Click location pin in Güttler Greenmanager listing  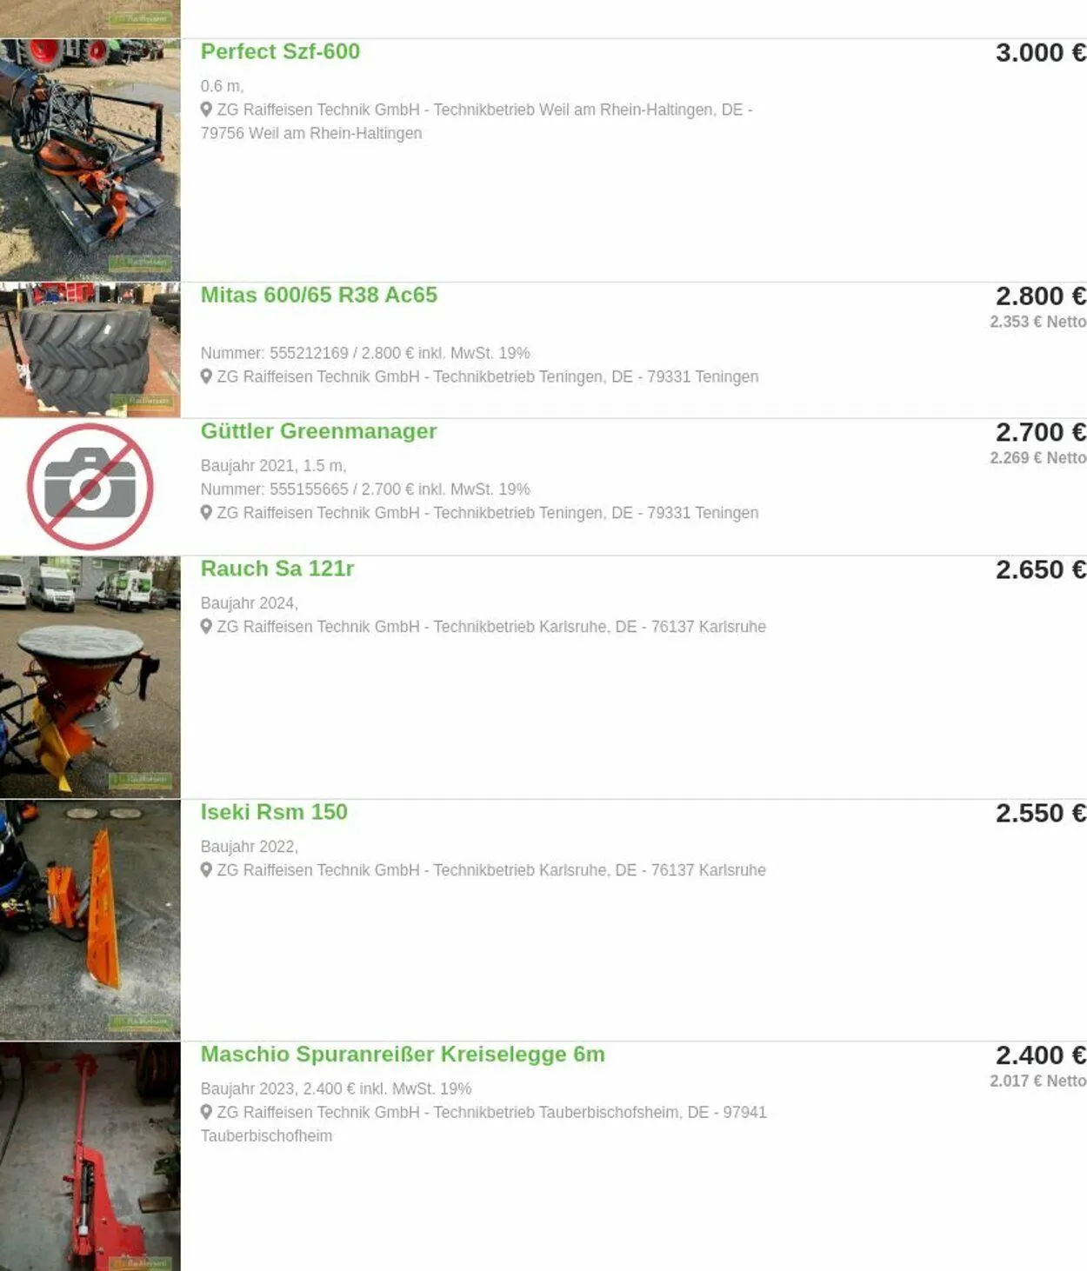(x=206, y=513)
